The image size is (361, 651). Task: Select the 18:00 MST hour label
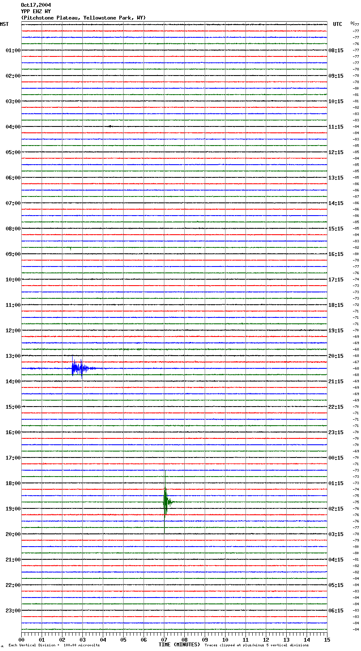pos(13,483)
